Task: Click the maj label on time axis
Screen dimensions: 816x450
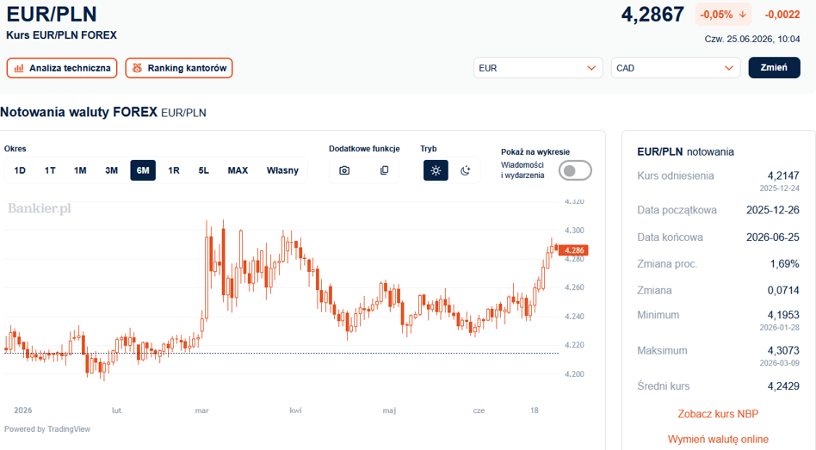Action: coord(389,410)
